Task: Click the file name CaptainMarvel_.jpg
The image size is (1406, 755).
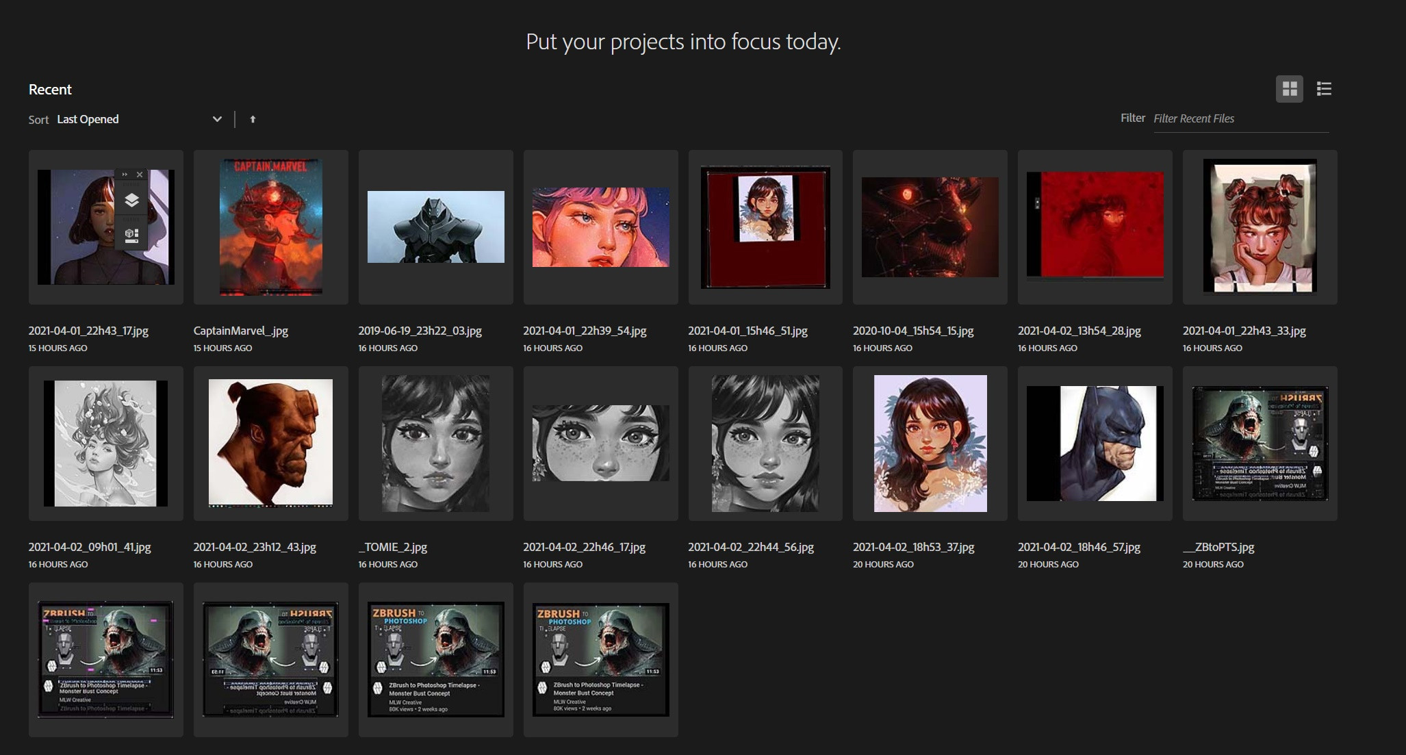Action: pyautogui.click(x=241, y=331)
